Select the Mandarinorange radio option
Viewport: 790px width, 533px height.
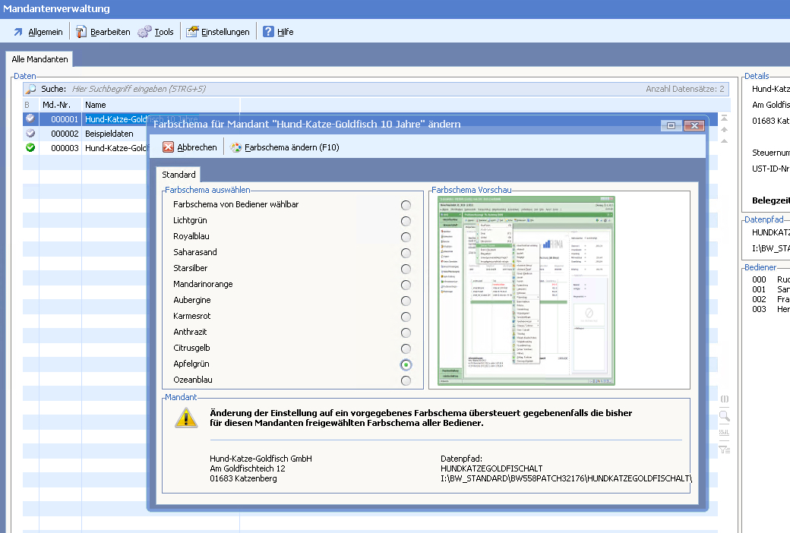point(406,285)
